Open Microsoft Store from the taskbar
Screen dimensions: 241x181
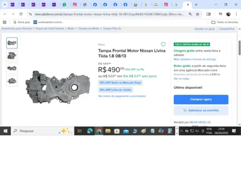point(117,131)
